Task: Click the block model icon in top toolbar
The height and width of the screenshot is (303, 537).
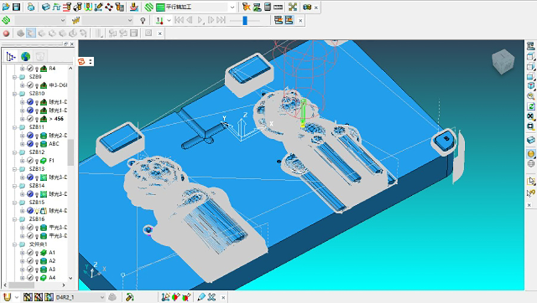Action: 46,7
